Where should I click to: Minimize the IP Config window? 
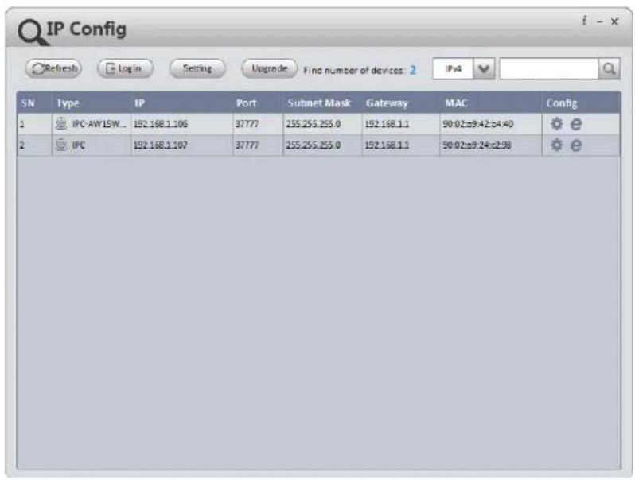[x=600, y=21]
